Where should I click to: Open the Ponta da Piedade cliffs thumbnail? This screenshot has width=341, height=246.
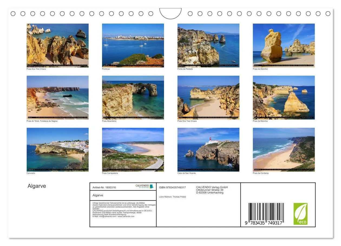[x=208, y=45]
